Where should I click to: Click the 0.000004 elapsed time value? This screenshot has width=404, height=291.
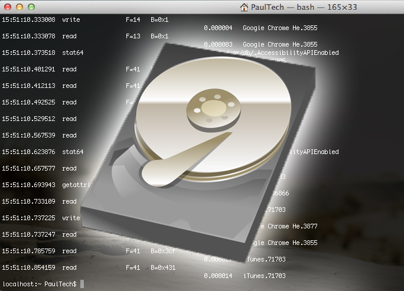218,28
